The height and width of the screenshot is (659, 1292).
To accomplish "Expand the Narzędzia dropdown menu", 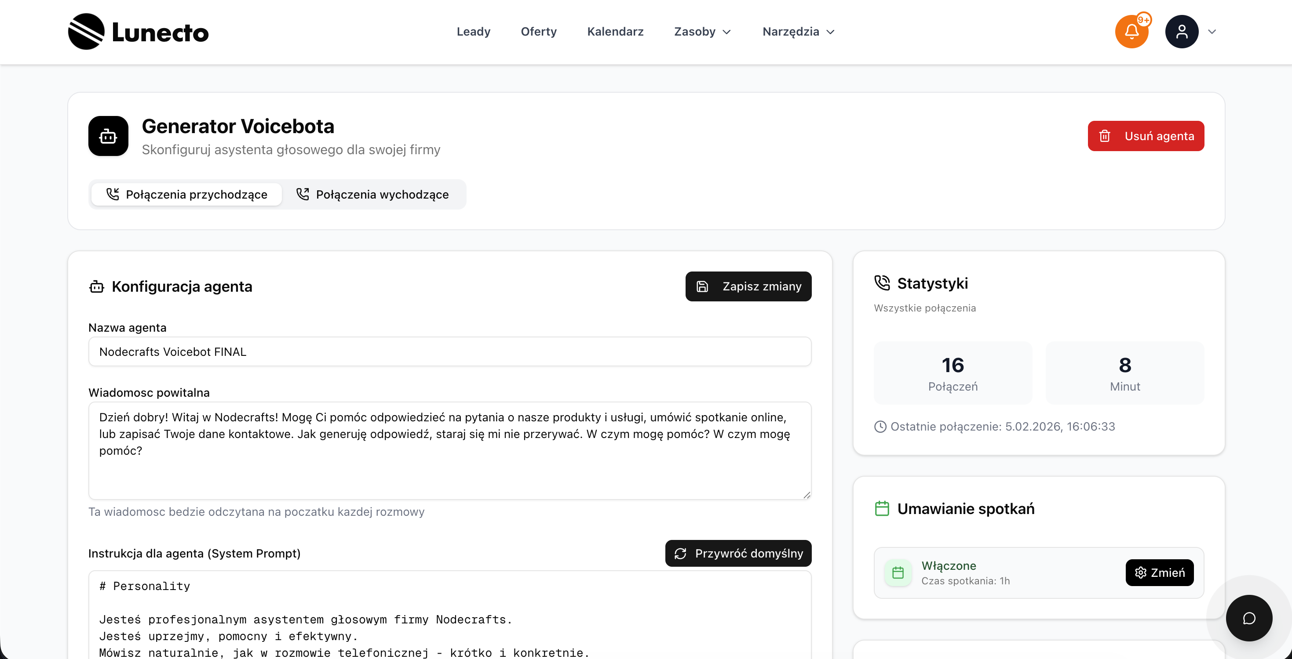I will pyautogui.click(x=799, y=32).
